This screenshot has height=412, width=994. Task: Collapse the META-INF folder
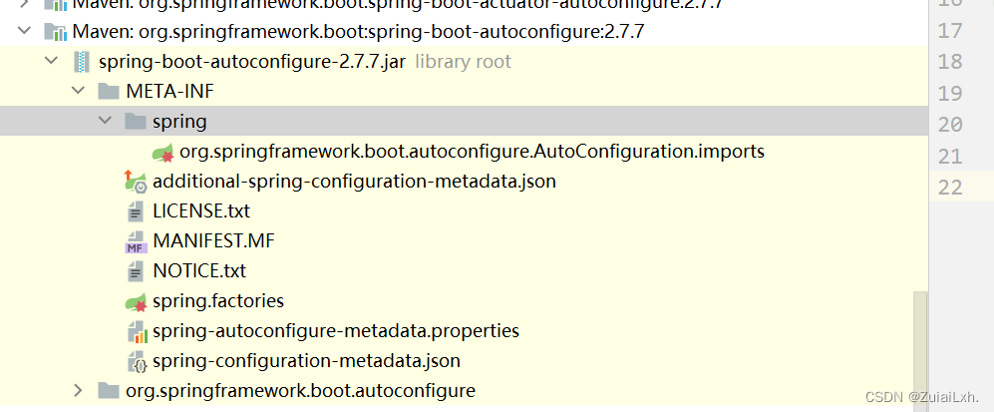coord(78,91)
